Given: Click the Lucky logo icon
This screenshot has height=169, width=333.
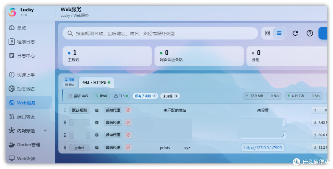Looking at the screenshot, I should 12,12.
